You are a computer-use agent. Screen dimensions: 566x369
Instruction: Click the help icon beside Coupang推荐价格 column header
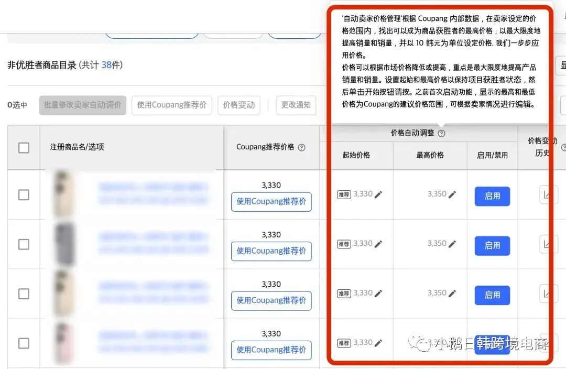tap(301, 147)
